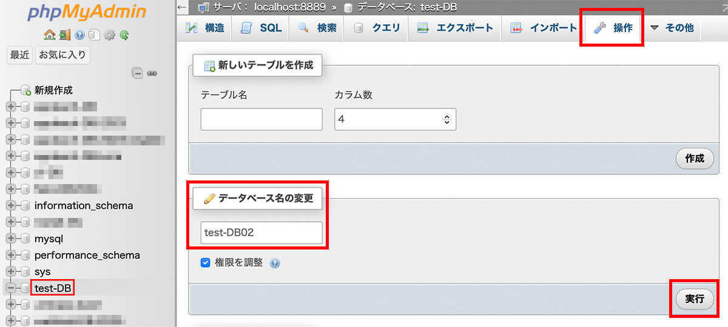Click the test-DB database icon in tree
This screenshot has height=327, width=728.
pos(25,288)
